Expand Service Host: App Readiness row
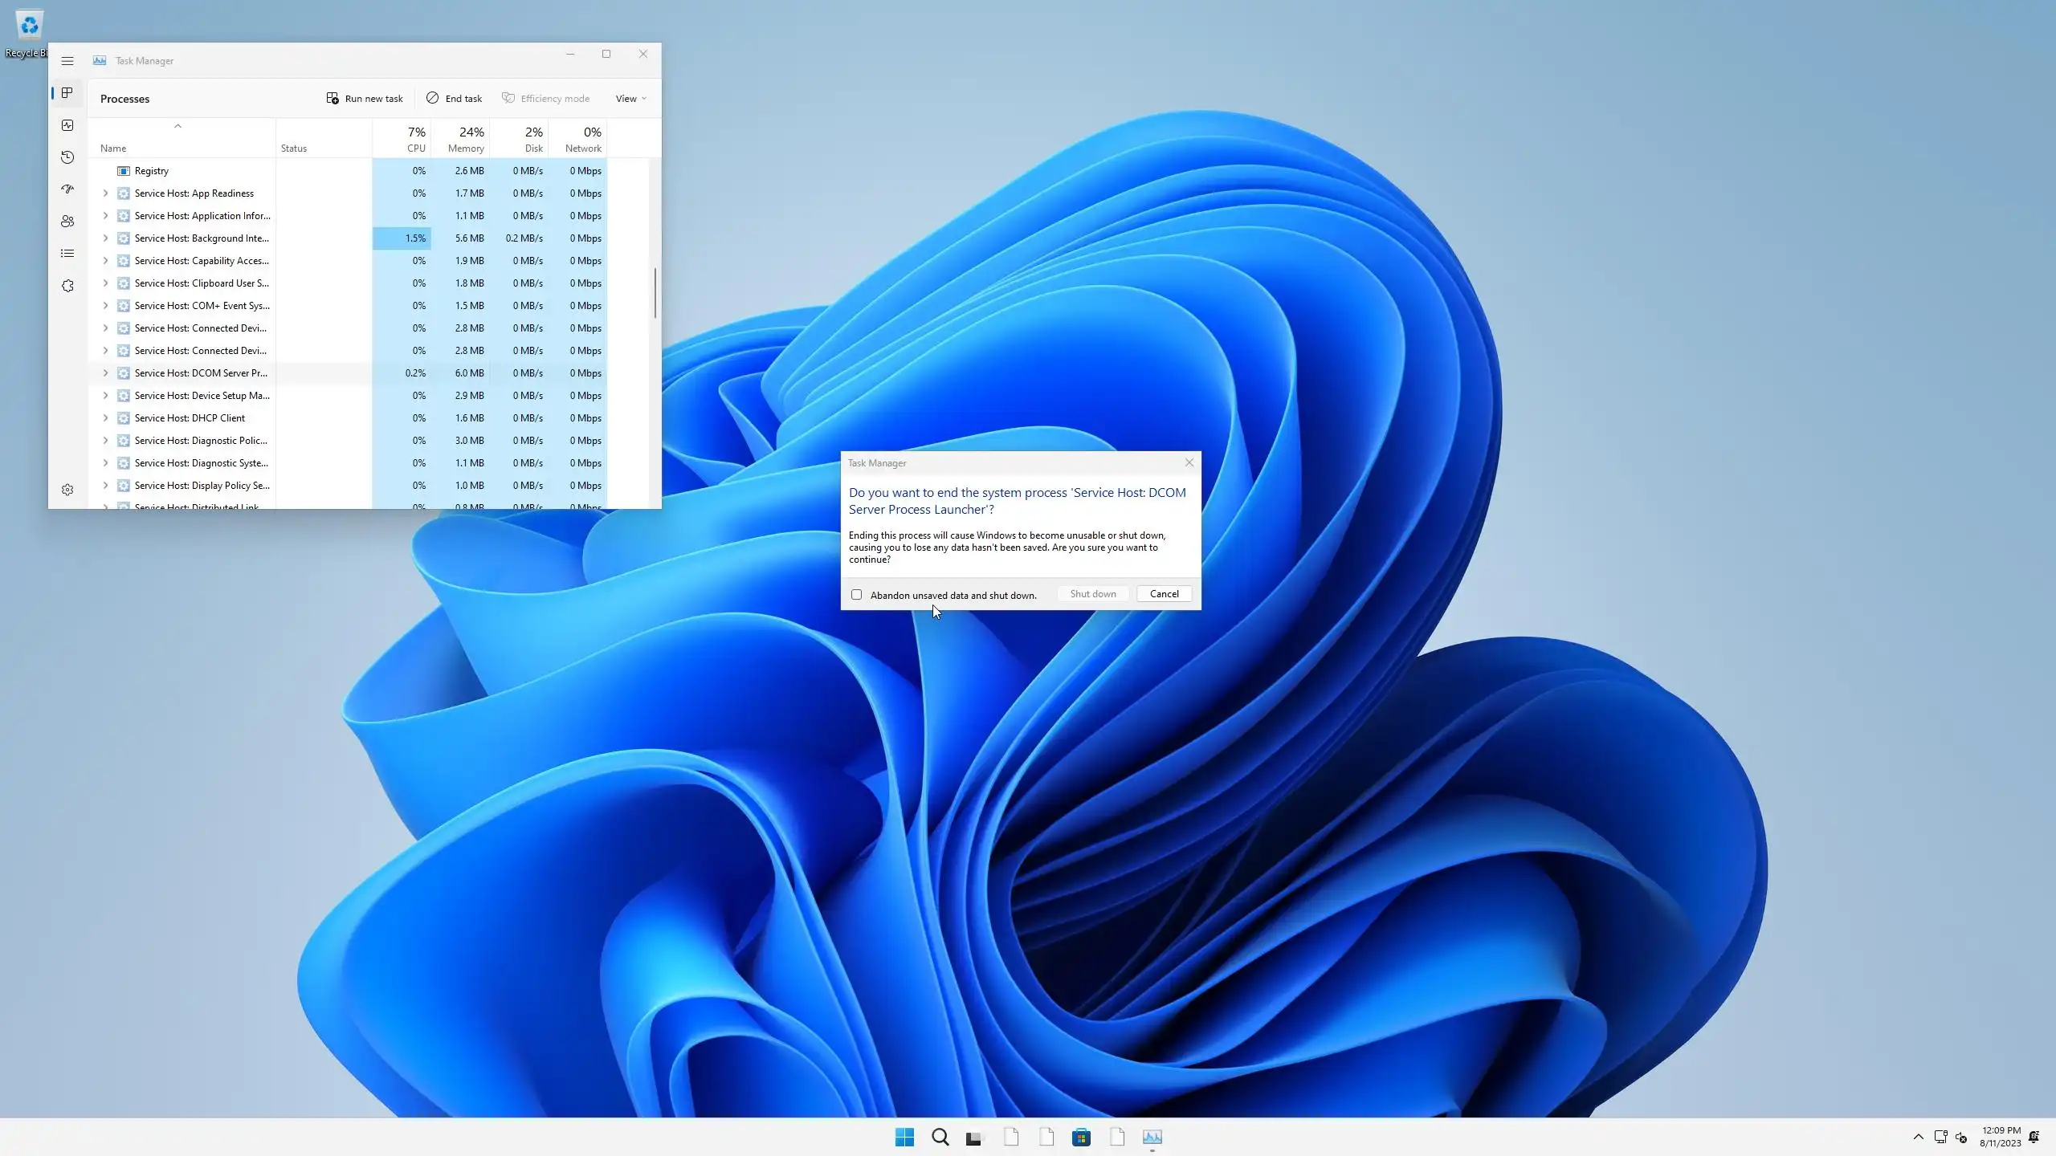Screen dimensions: 2056x1156 105,193
